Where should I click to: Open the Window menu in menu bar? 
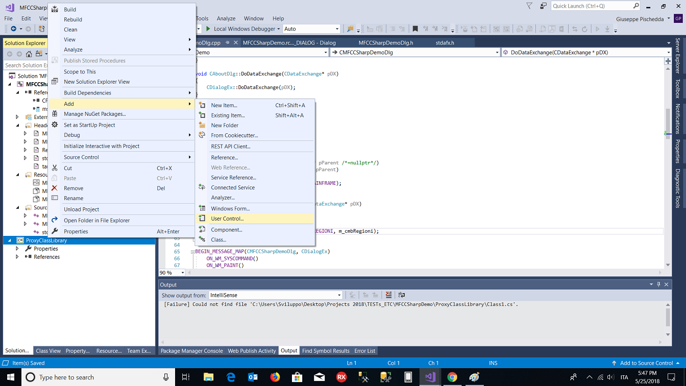pos(254,18)
